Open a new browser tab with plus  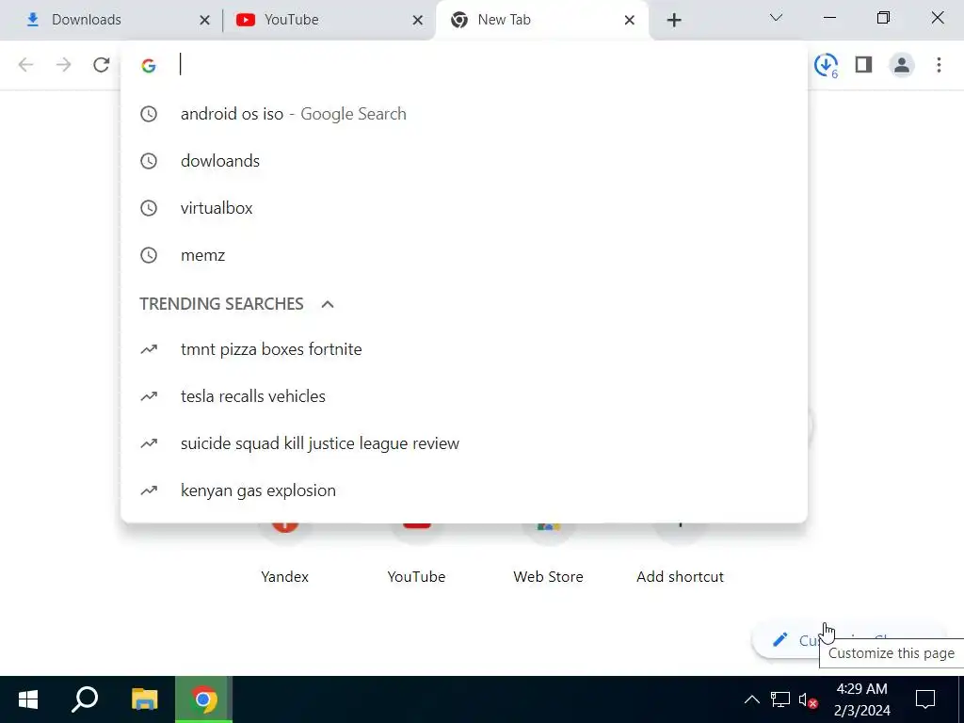pyautogui.click(x=674, y=21)
